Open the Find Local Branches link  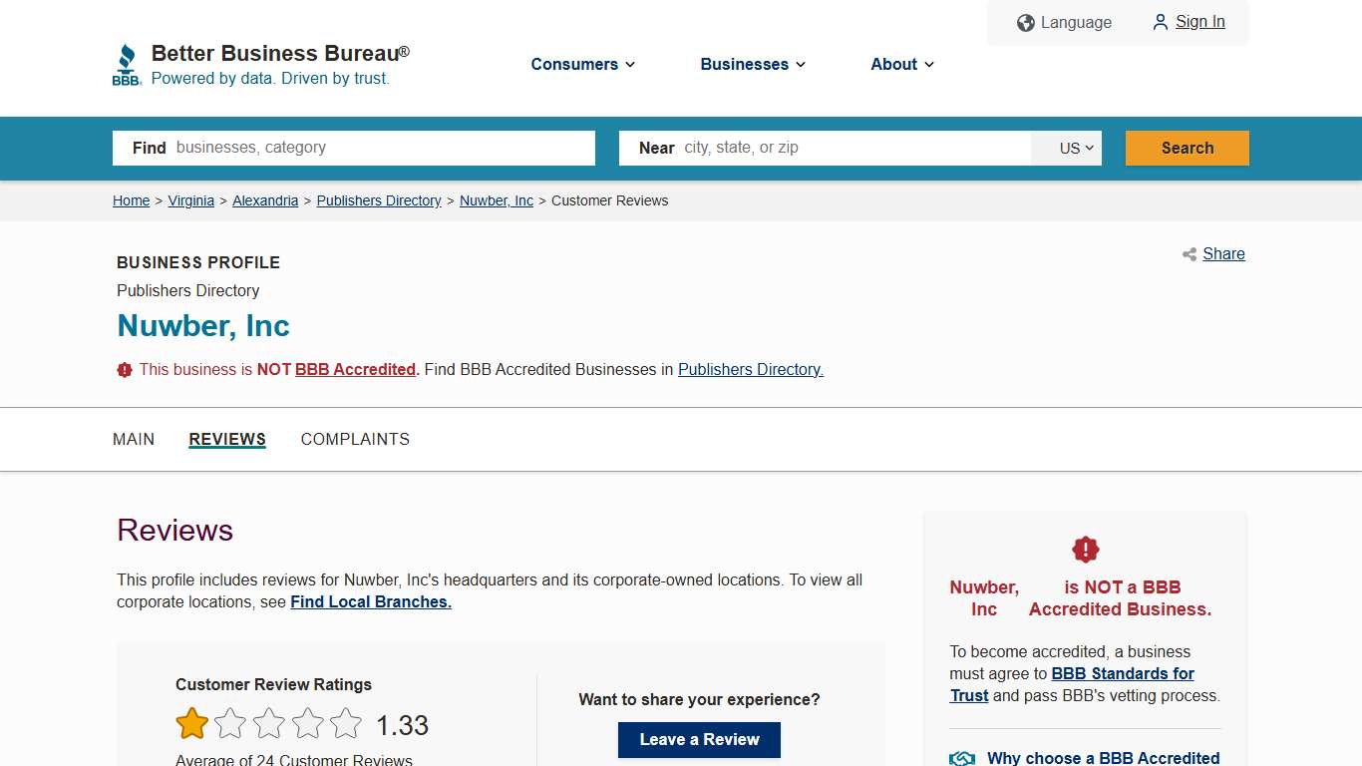coord(370,601)
